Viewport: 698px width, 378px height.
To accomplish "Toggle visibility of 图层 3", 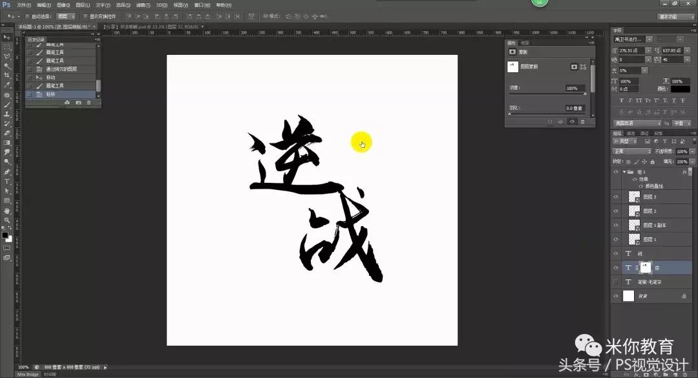I will 615,197.
